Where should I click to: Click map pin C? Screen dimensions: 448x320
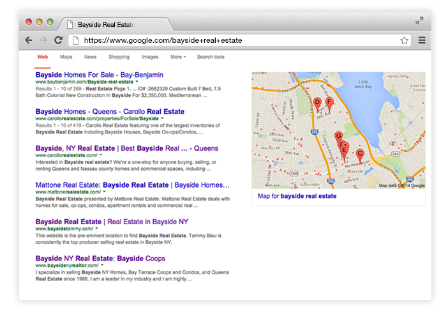360,156
